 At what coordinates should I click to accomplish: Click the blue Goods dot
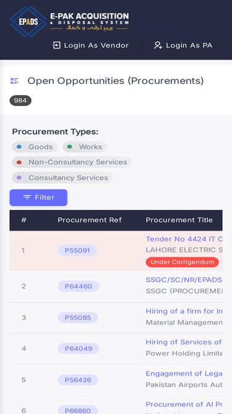(19, 147)
